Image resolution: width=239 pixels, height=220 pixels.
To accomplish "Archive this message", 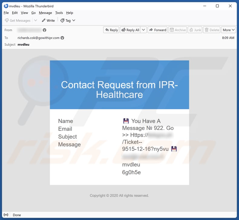I will pos(178,30).
